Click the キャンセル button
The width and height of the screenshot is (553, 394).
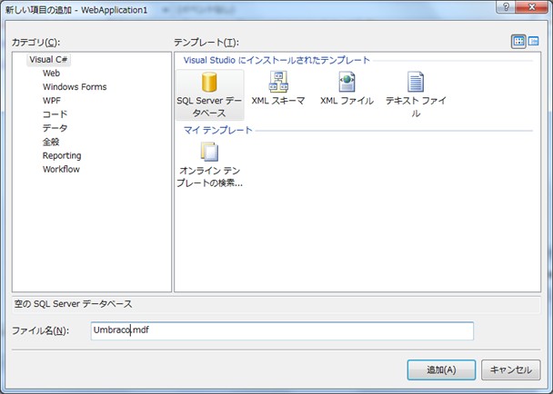510,369
